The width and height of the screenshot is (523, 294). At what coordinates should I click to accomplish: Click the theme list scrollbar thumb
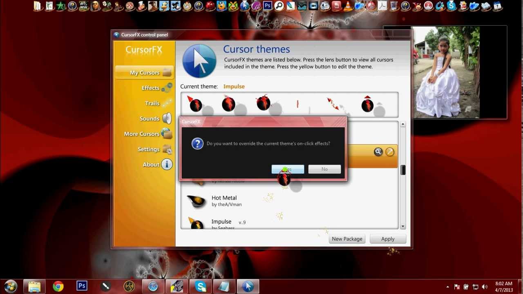coord(403,170)
